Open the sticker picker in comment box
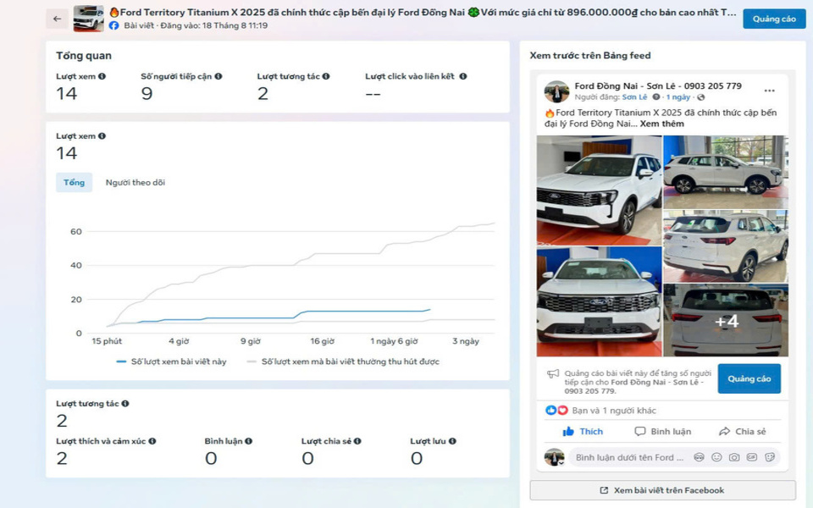 [770, 457]
